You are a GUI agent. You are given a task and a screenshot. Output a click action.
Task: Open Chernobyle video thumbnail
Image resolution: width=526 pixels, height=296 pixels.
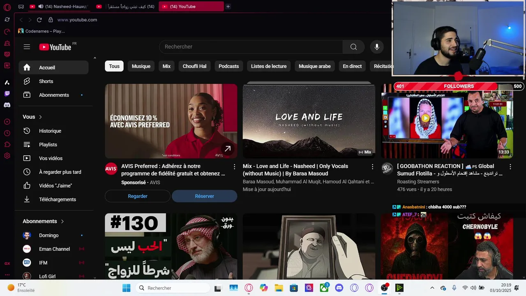click(x=447, y=247)
